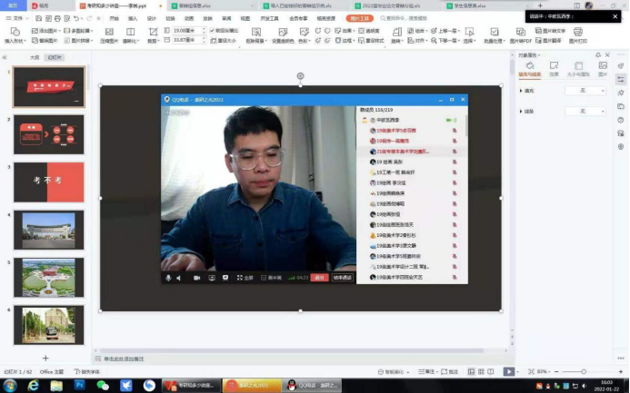Viewport: 630px width, 393px height.
Task: Open the zoom percentage dropdown
Action: pos(544,372)
